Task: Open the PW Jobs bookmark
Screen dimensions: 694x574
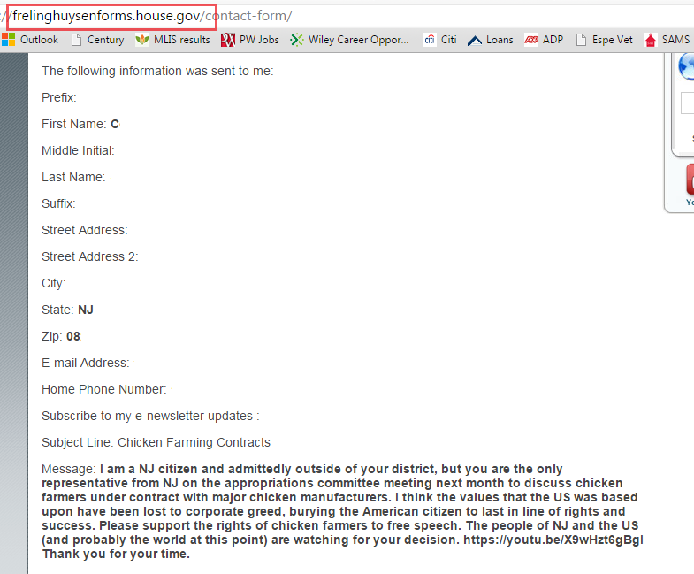Action: 250,40
